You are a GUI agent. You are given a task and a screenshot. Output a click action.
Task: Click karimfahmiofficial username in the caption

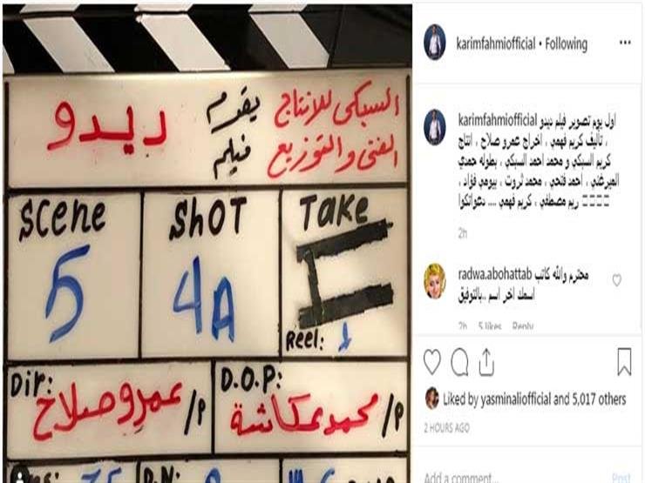click(498, 120)
